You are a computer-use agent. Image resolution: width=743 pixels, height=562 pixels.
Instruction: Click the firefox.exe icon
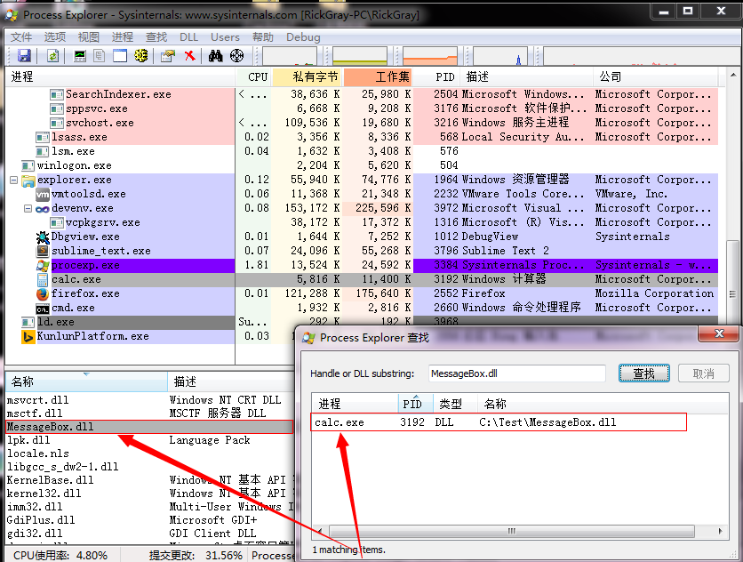pyautogui.click(x=43, y=294)
